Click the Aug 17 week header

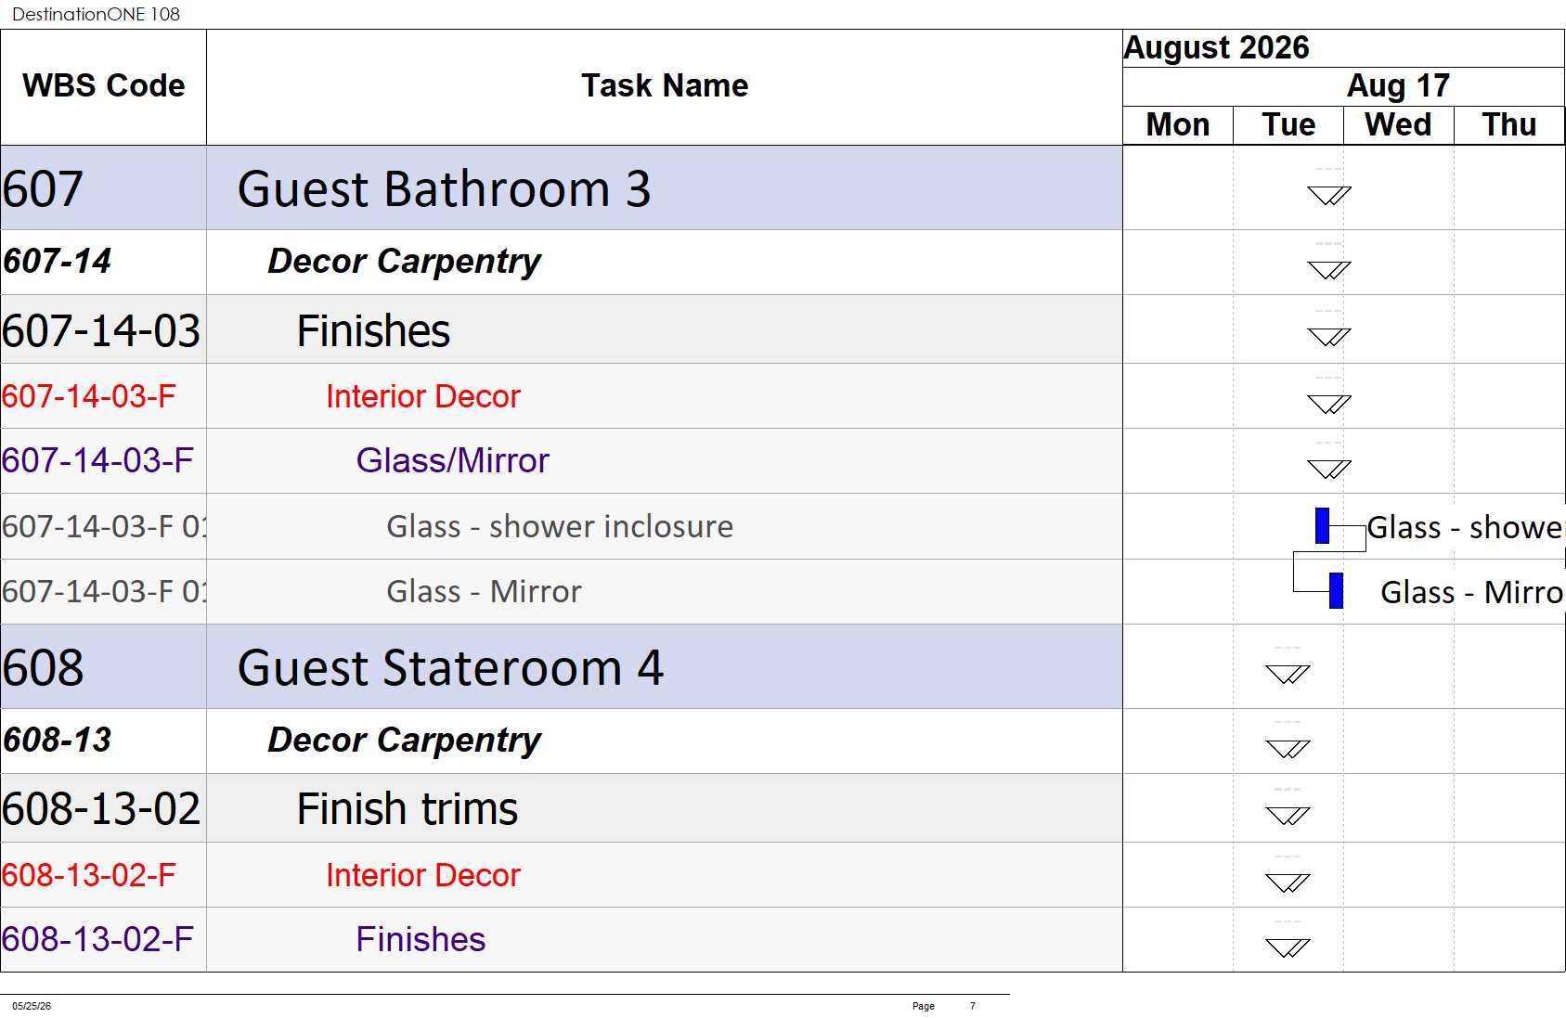coord(1398,86)
